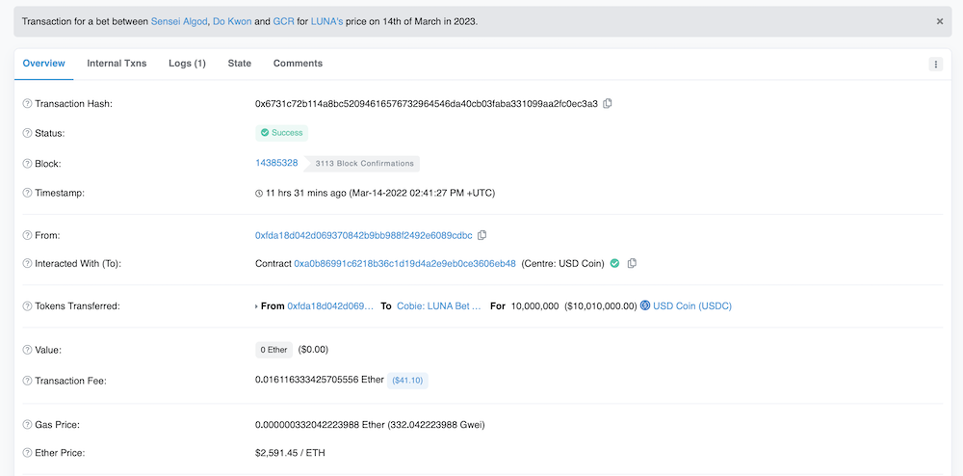Image resolution: width=963 pixels, height=476 pixels.
Task: Open the Sensei Algod link
Action: pos(179,21)
